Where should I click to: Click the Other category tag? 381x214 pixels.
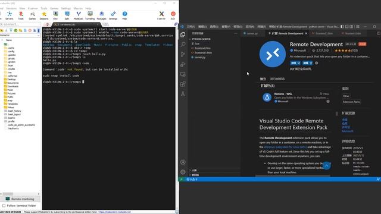pyautogui.click(x=346, y=96)
